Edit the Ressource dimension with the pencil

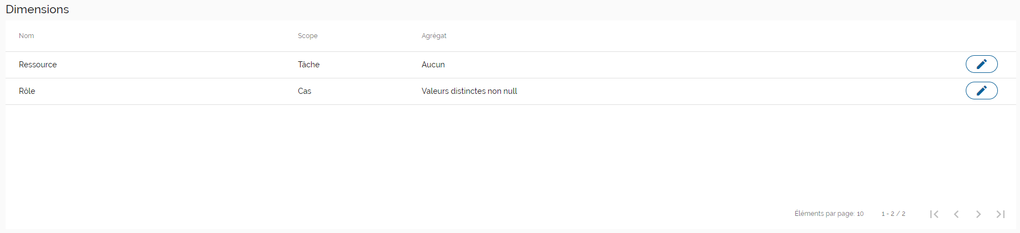(981, 64)
